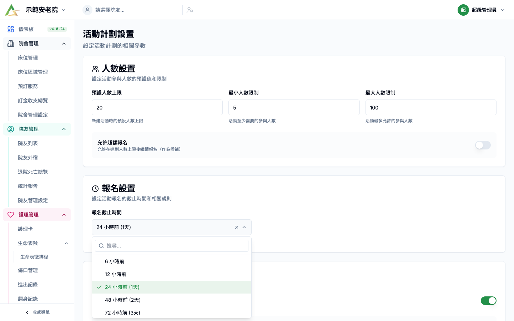Click the 儀表板 dashboard grid icon

(x=11, y=29)
